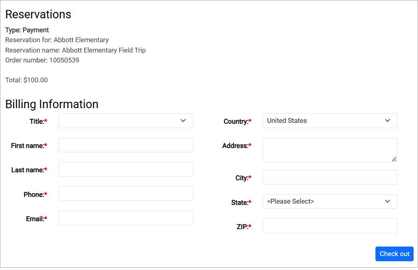Select the City input field

pos(330,177)
